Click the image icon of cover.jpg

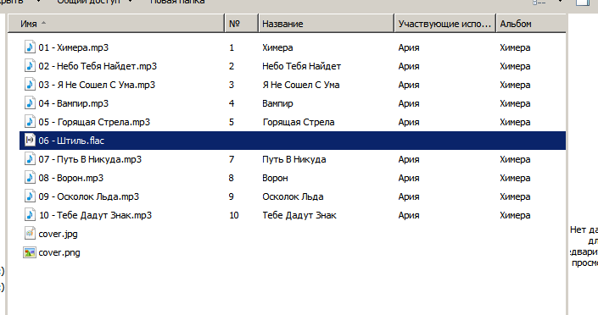point(30,234)
